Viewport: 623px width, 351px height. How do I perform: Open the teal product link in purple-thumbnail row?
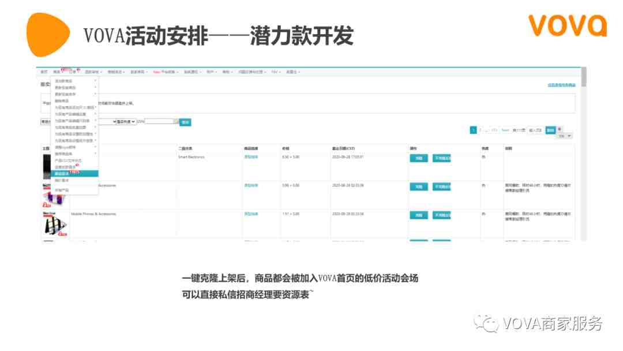[251, 186]
